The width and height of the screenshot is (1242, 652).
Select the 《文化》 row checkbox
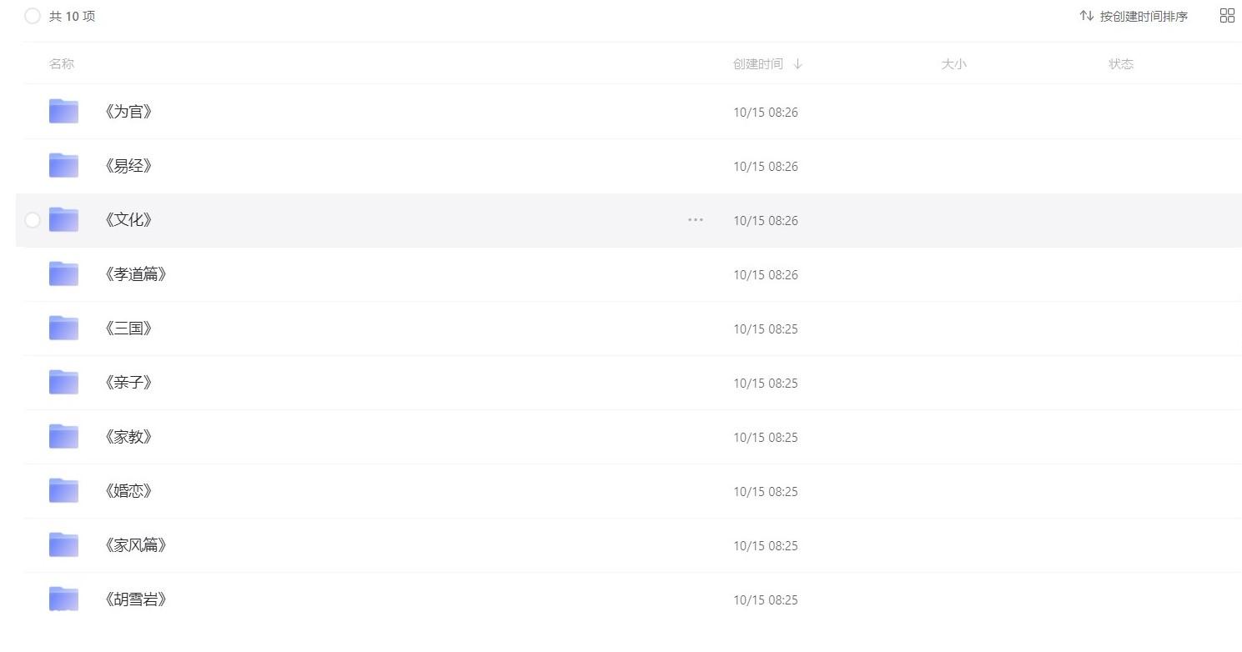coord(33,220)
